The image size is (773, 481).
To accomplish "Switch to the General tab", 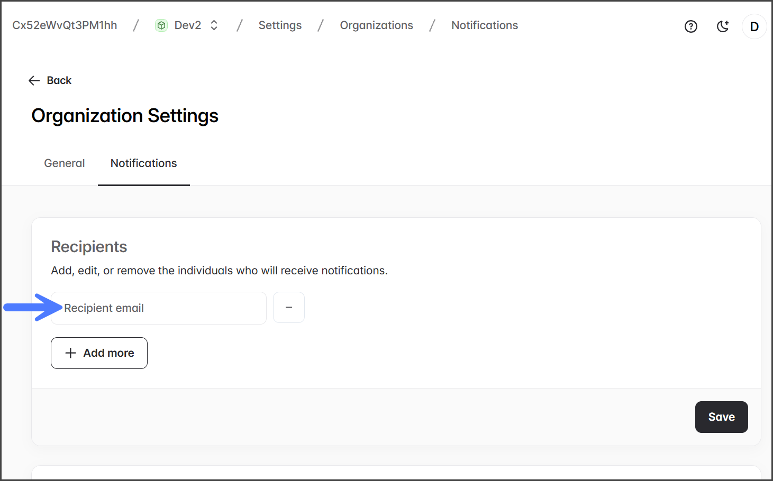I will pyautogui.click(x=65, y=163).
